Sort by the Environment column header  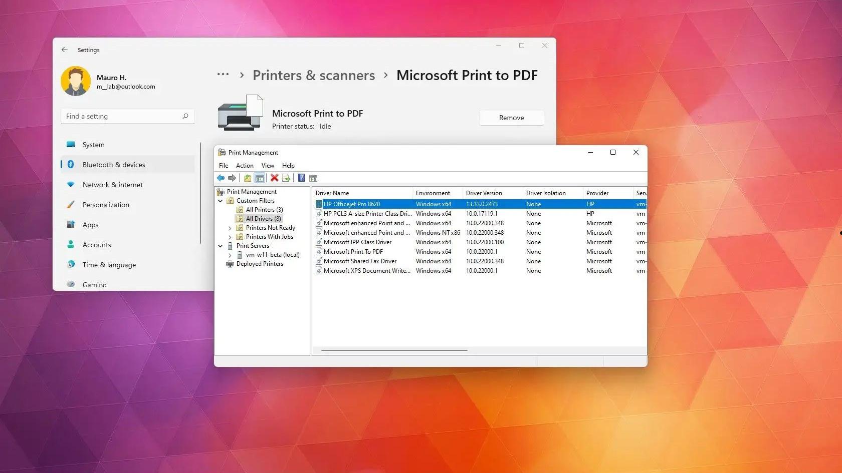[438, 193]
